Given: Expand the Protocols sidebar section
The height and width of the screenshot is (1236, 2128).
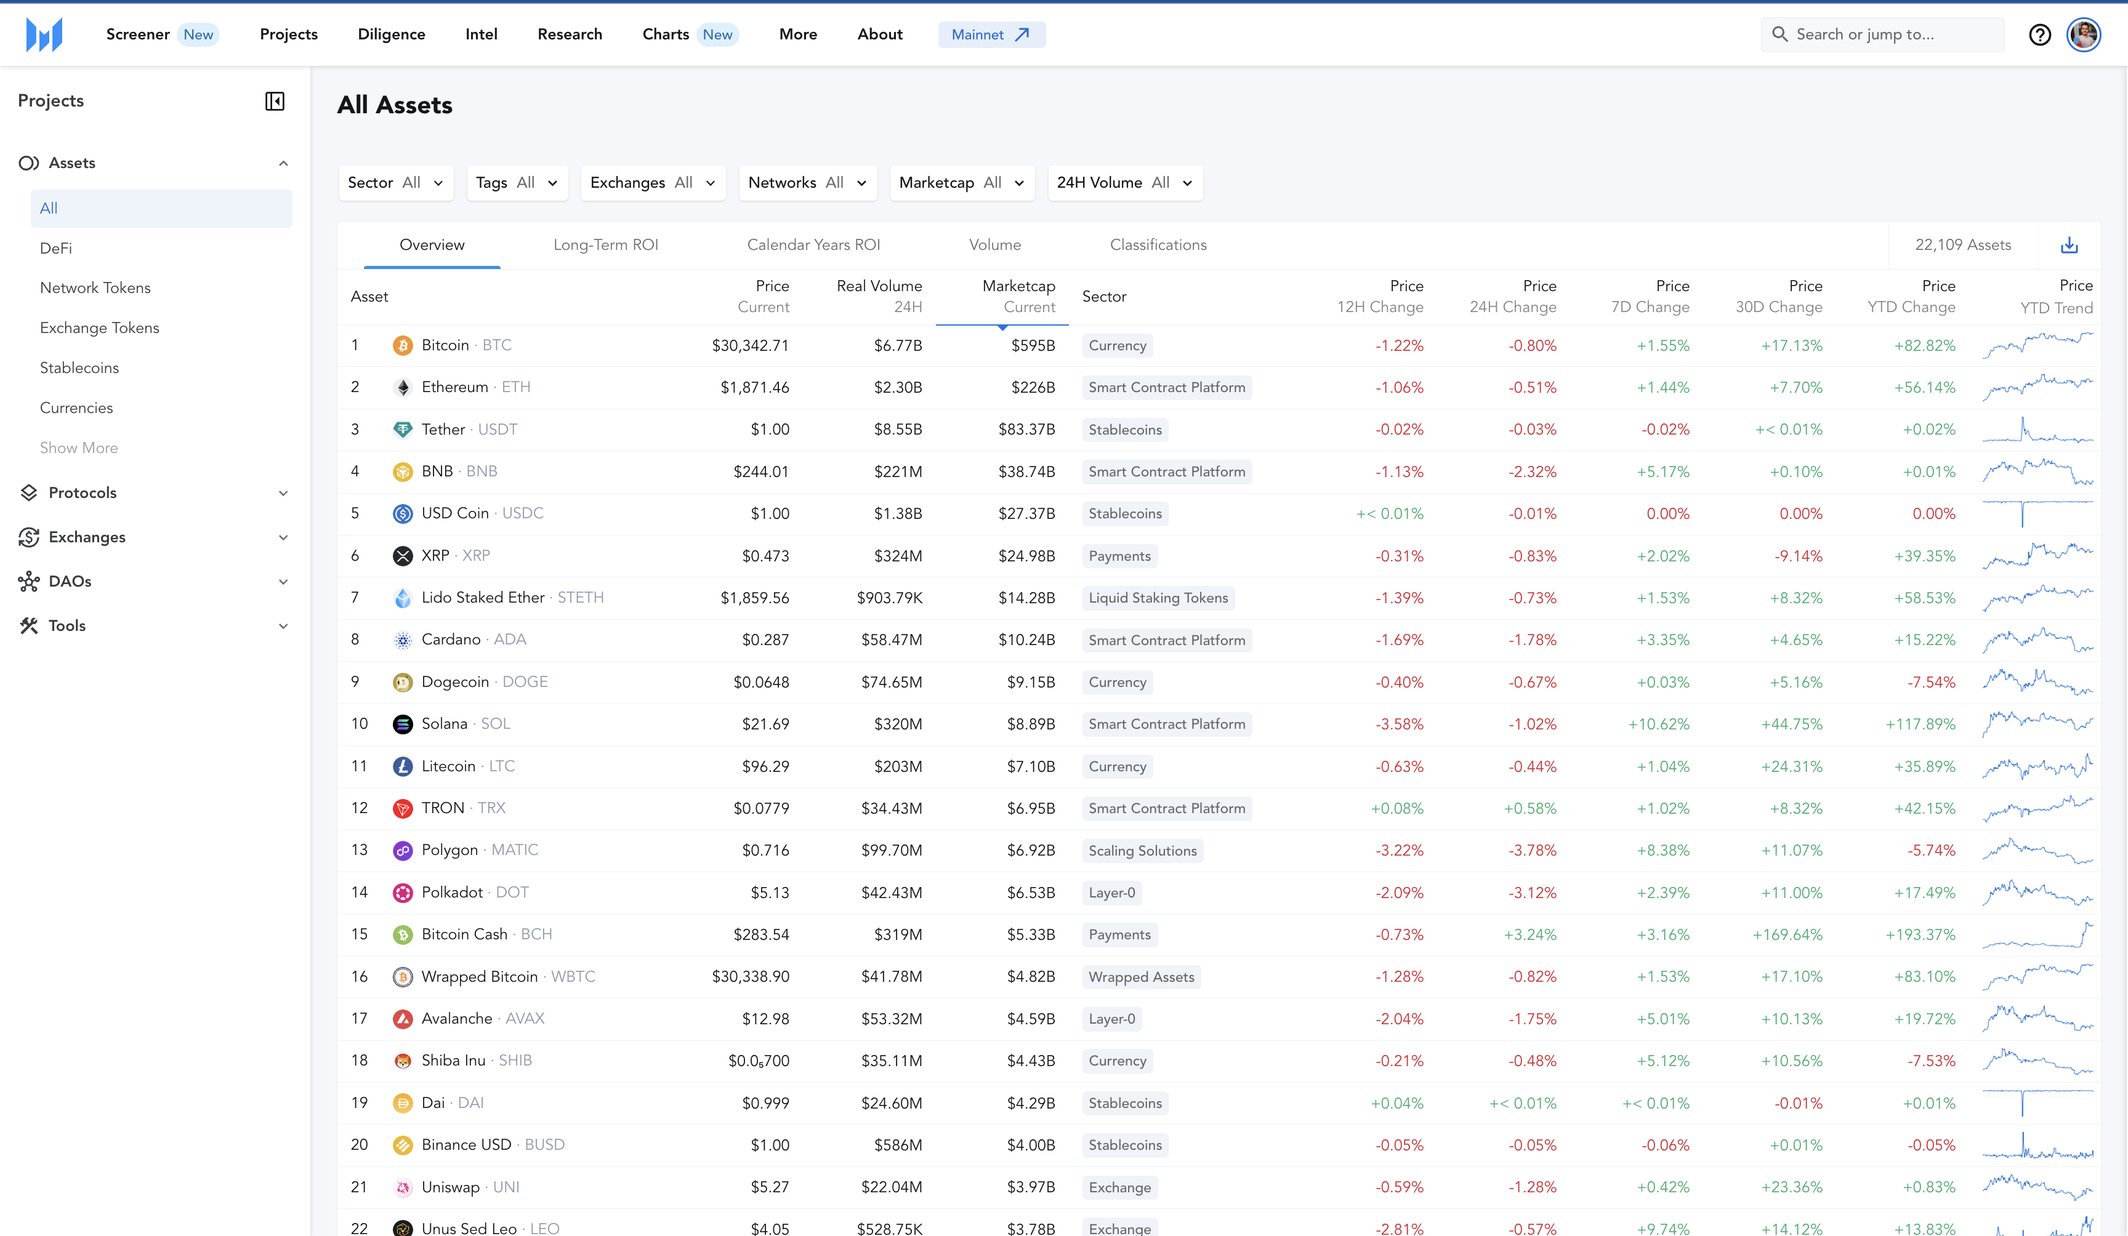Looking at the screenshot, I should click(283, 493).
